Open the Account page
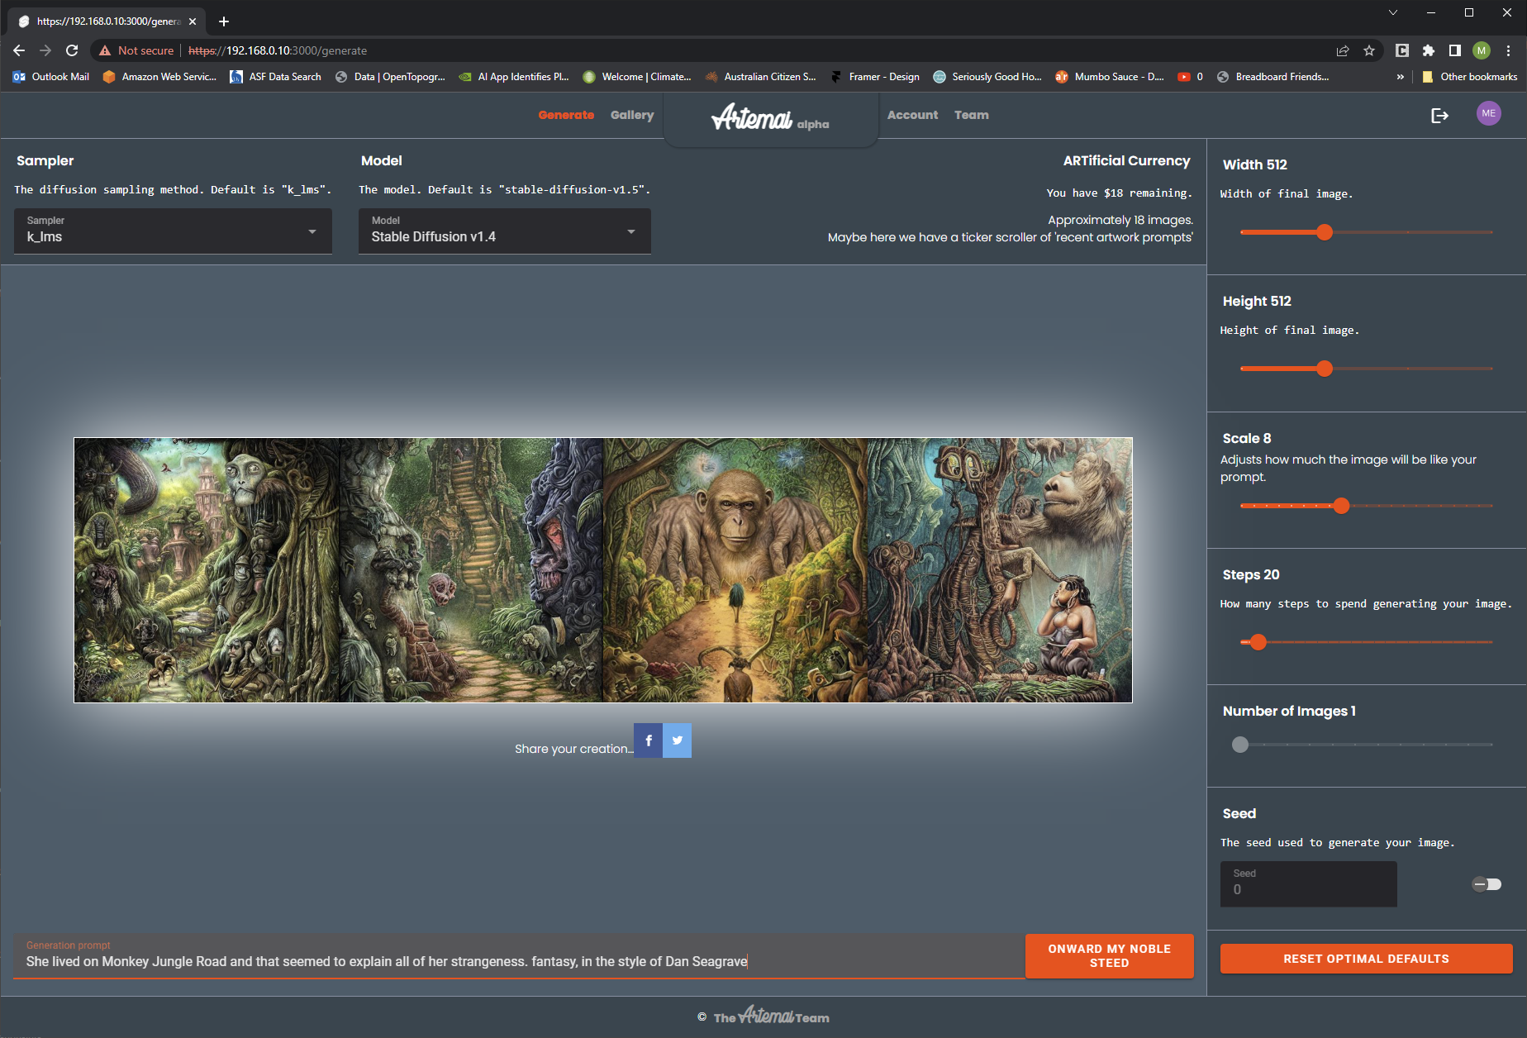 click(x=912, y=115)
